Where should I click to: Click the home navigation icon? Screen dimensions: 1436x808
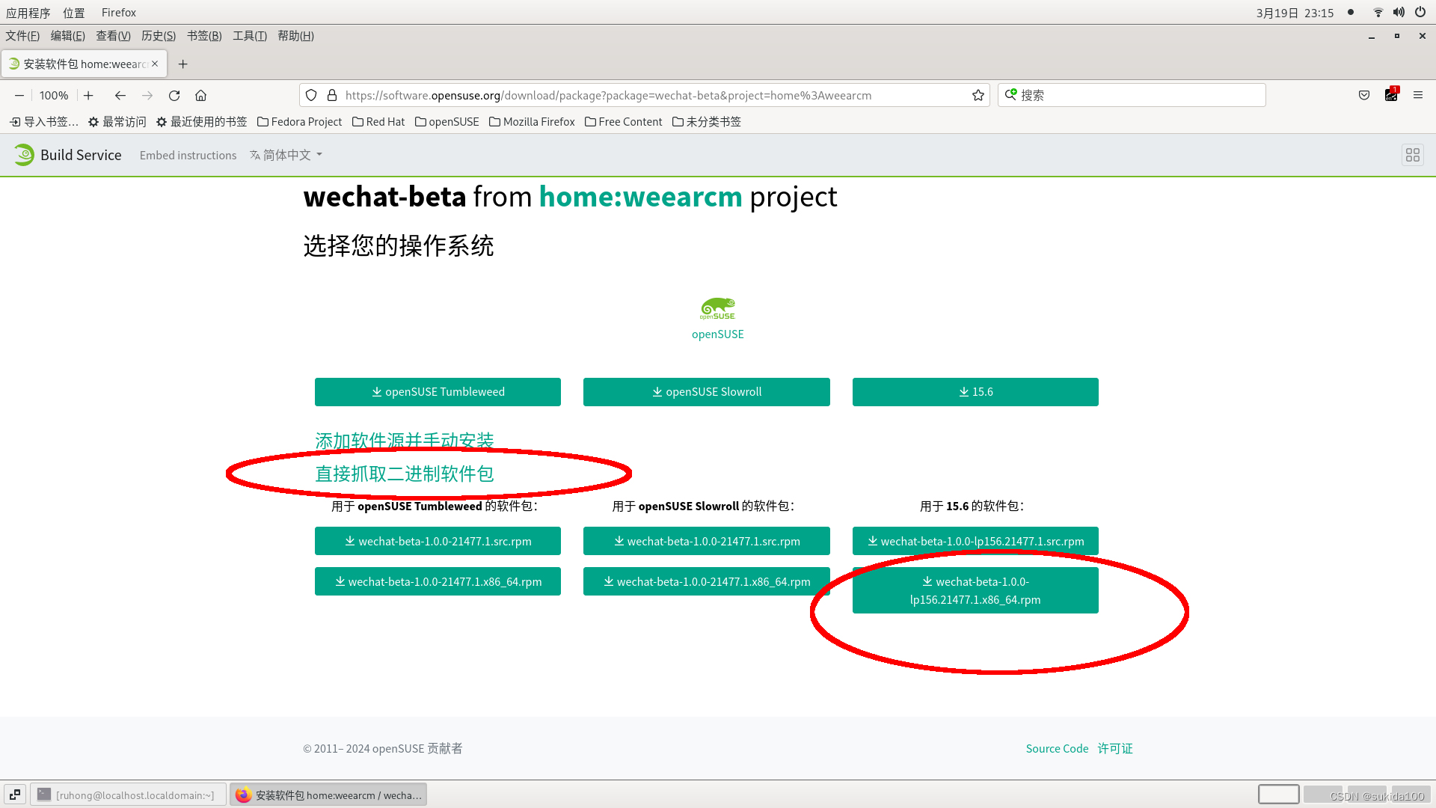201,95
